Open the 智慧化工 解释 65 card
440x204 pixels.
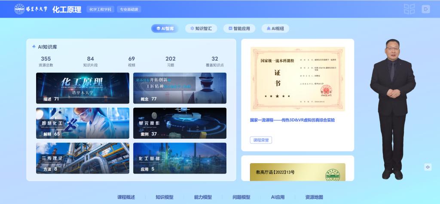(x=82, y=123)
